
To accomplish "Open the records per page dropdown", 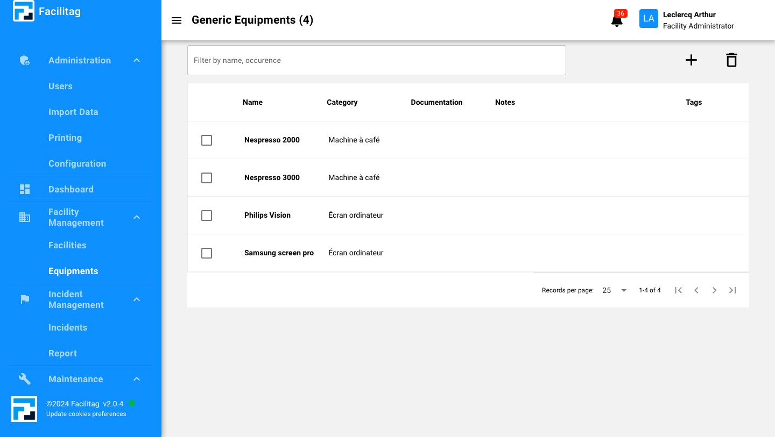I will 615,290.
